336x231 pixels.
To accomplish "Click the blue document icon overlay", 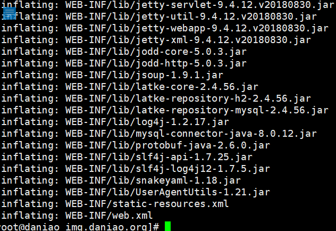I will tap(10, 13).
